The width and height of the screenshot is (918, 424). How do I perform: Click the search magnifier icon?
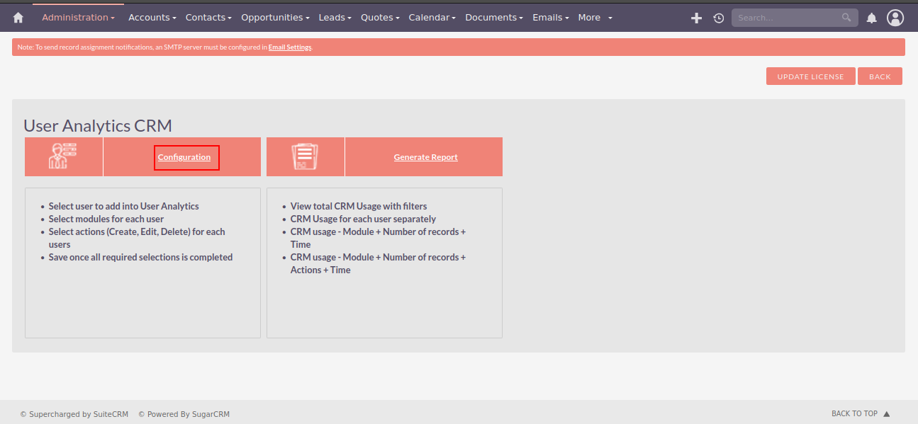pyautogui.click(x=846, y=17)
